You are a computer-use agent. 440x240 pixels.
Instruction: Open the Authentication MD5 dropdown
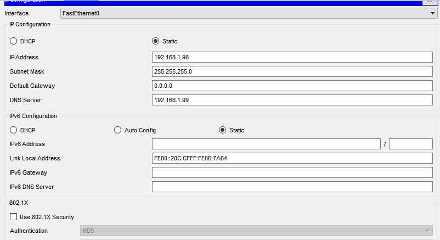(256, 231)
